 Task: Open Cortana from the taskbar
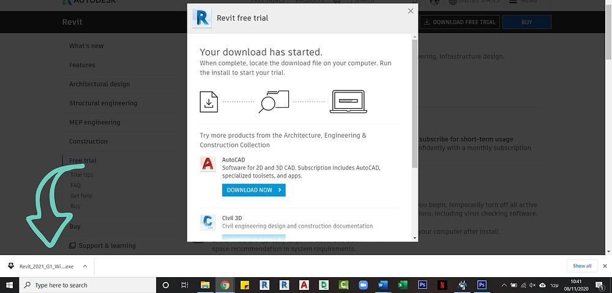click(x=165, y=285)
